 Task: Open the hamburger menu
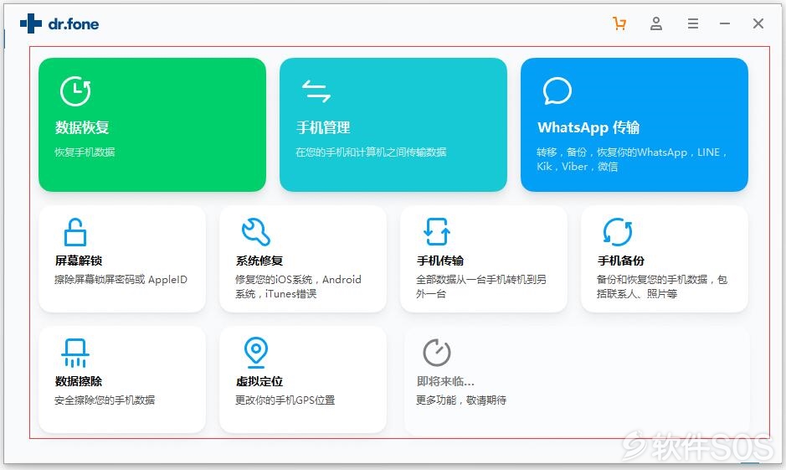pos(693,23)
